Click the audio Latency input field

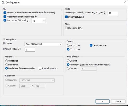point(113,13)
